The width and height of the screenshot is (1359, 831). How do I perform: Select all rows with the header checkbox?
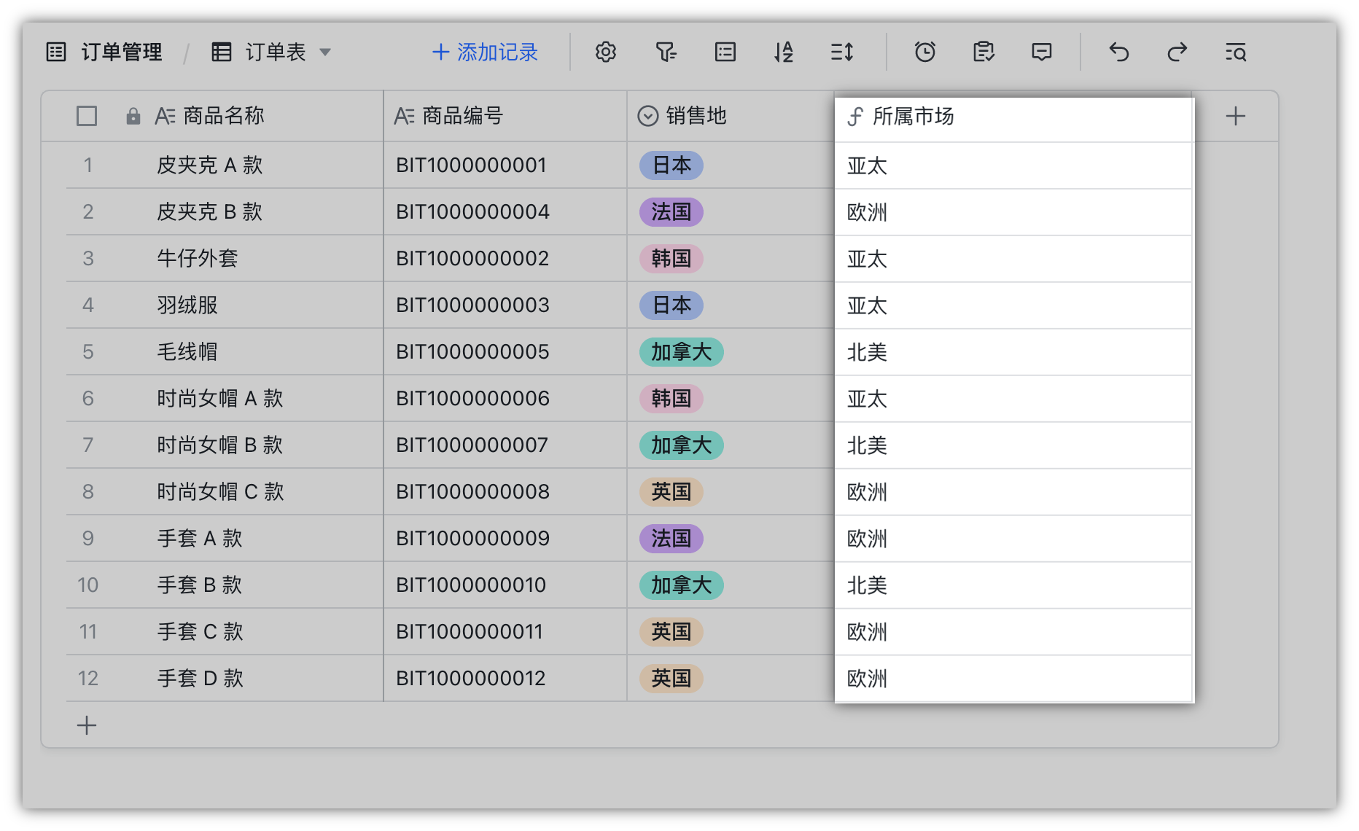86,115
